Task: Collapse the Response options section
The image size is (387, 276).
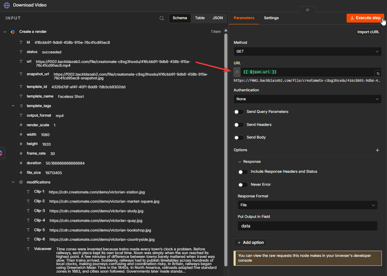Action: coord(240,162)
